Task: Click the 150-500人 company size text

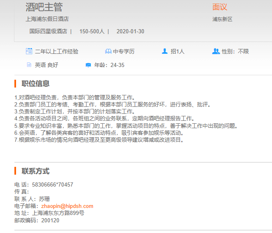Action: pyautogui.click(x=92, y=31)
